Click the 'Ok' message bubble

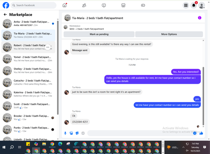coord(73,116)
